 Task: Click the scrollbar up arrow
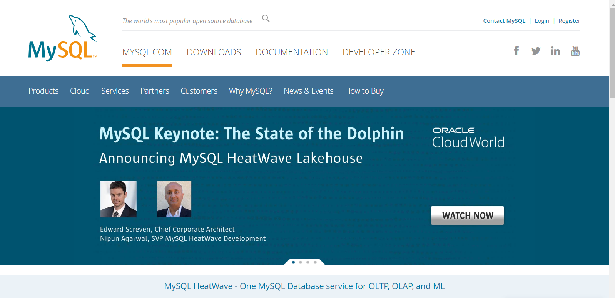[612, 4]
